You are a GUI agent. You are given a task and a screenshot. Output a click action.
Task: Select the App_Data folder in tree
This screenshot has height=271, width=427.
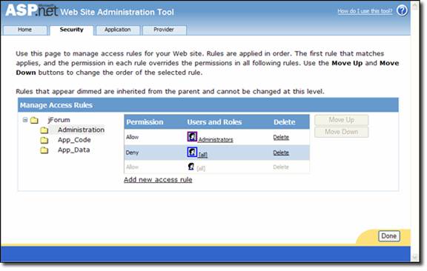(x=74, y=150)
